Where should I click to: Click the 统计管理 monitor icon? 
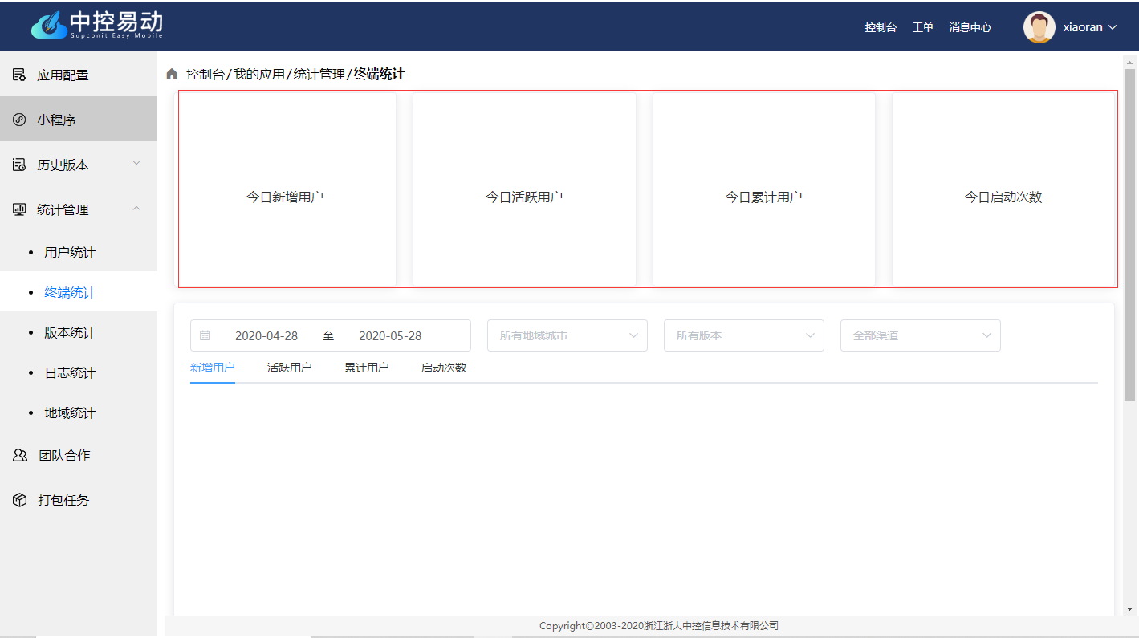tap(19, 209)
